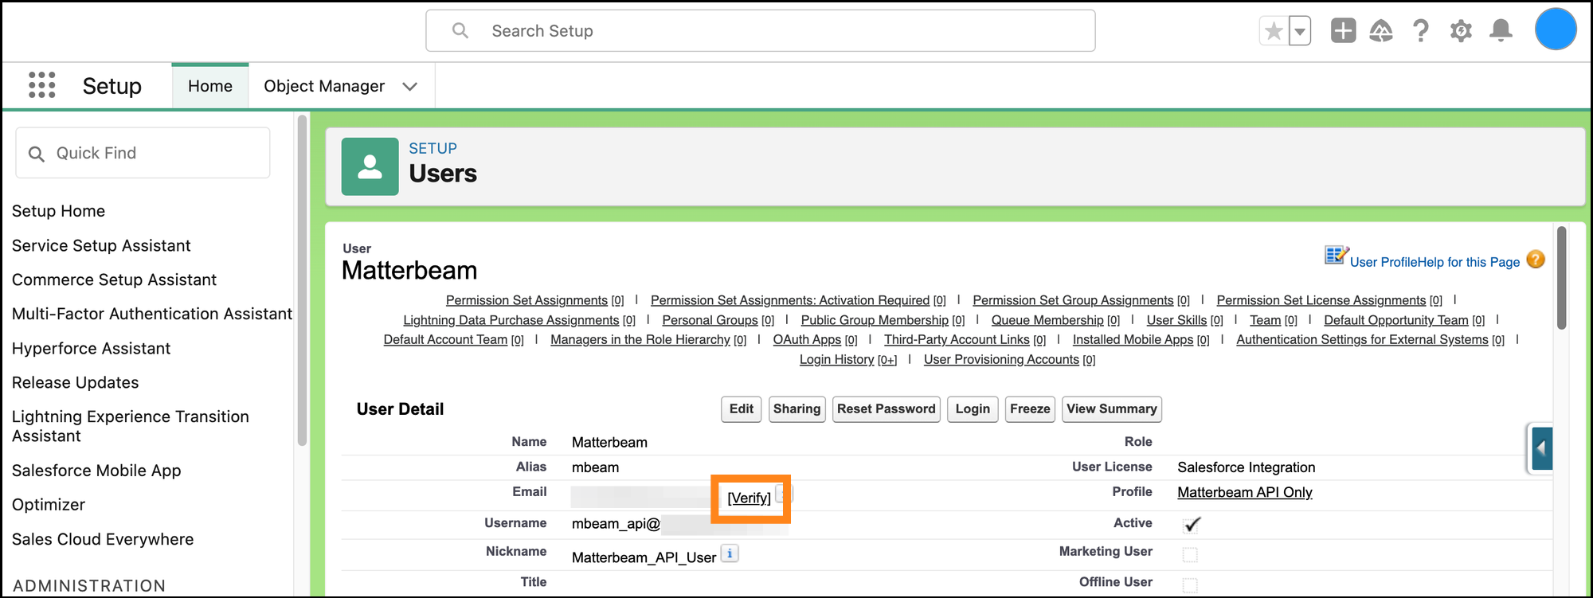Click the Freeze button
1593x598 pixels.
coord(1030,409)
